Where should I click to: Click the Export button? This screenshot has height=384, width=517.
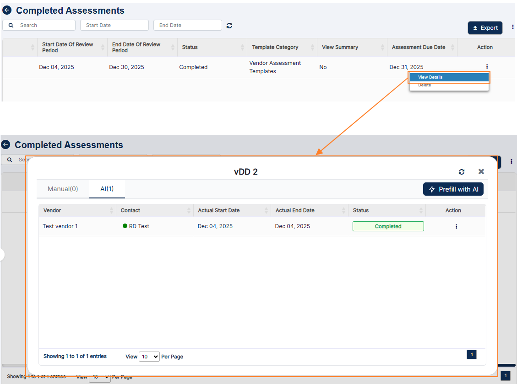[485, 28]
